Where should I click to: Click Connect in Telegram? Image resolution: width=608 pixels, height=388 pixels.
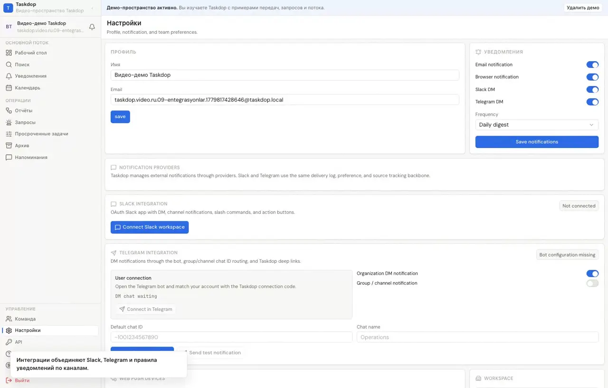coord(145,309)
